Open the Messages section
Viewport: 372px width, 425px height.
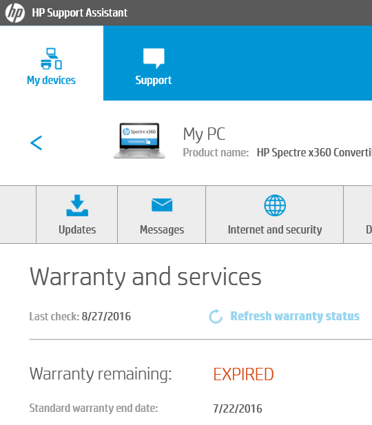coord(162,215)
